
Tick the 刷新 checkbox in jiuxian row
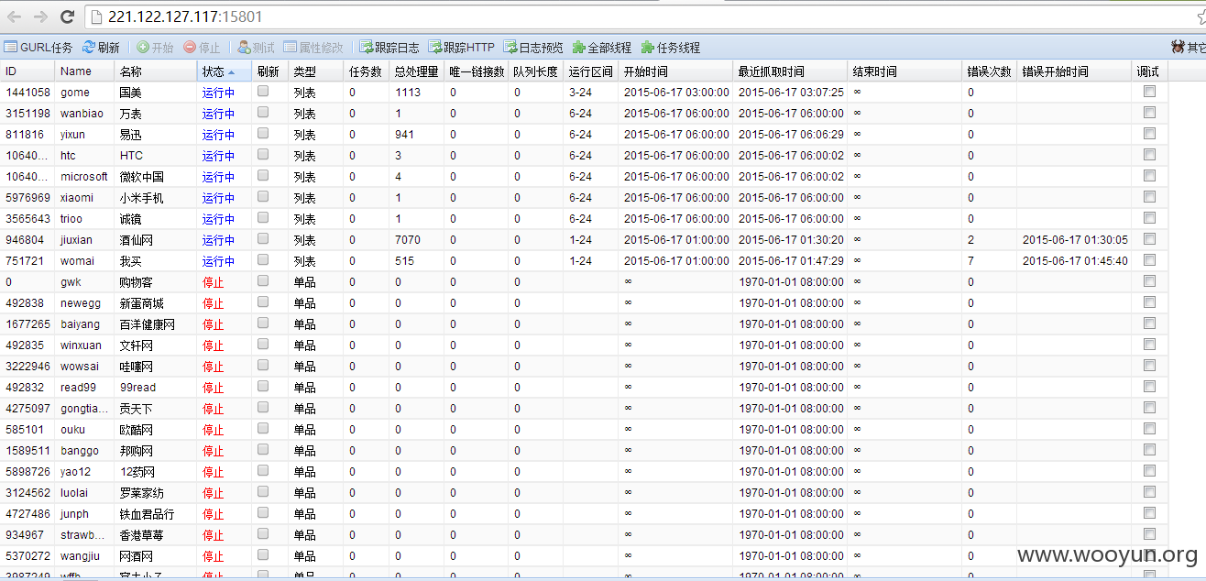click(263, 239)
